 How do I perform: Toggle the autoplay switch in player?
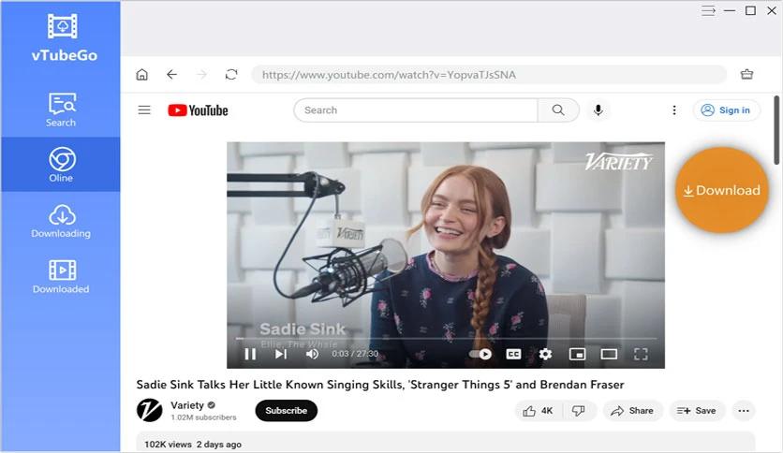click(x=480, y=354)
